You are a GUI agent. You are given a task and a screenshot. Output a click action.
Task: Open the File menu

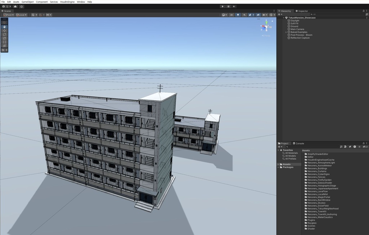(3, 2)
